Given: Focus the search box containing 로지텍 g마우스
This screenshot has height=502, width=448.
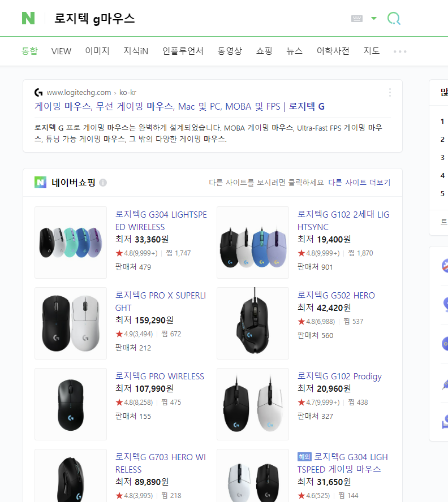Looking at the screenshot, I should coord(199,18).
